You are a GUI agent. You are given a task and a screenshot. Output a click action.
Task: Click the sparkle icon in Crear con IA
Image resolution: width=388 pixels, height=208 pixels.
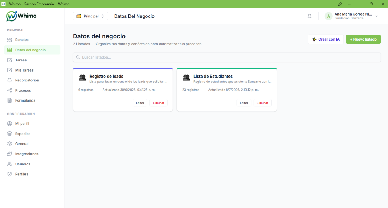click(314, 39)
